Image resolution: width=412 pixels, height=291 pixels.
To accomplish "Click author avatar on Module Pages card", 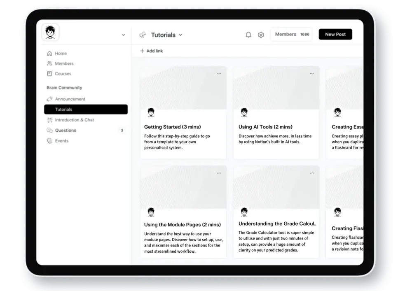I will pyautogui.click(x=151, y=212).
